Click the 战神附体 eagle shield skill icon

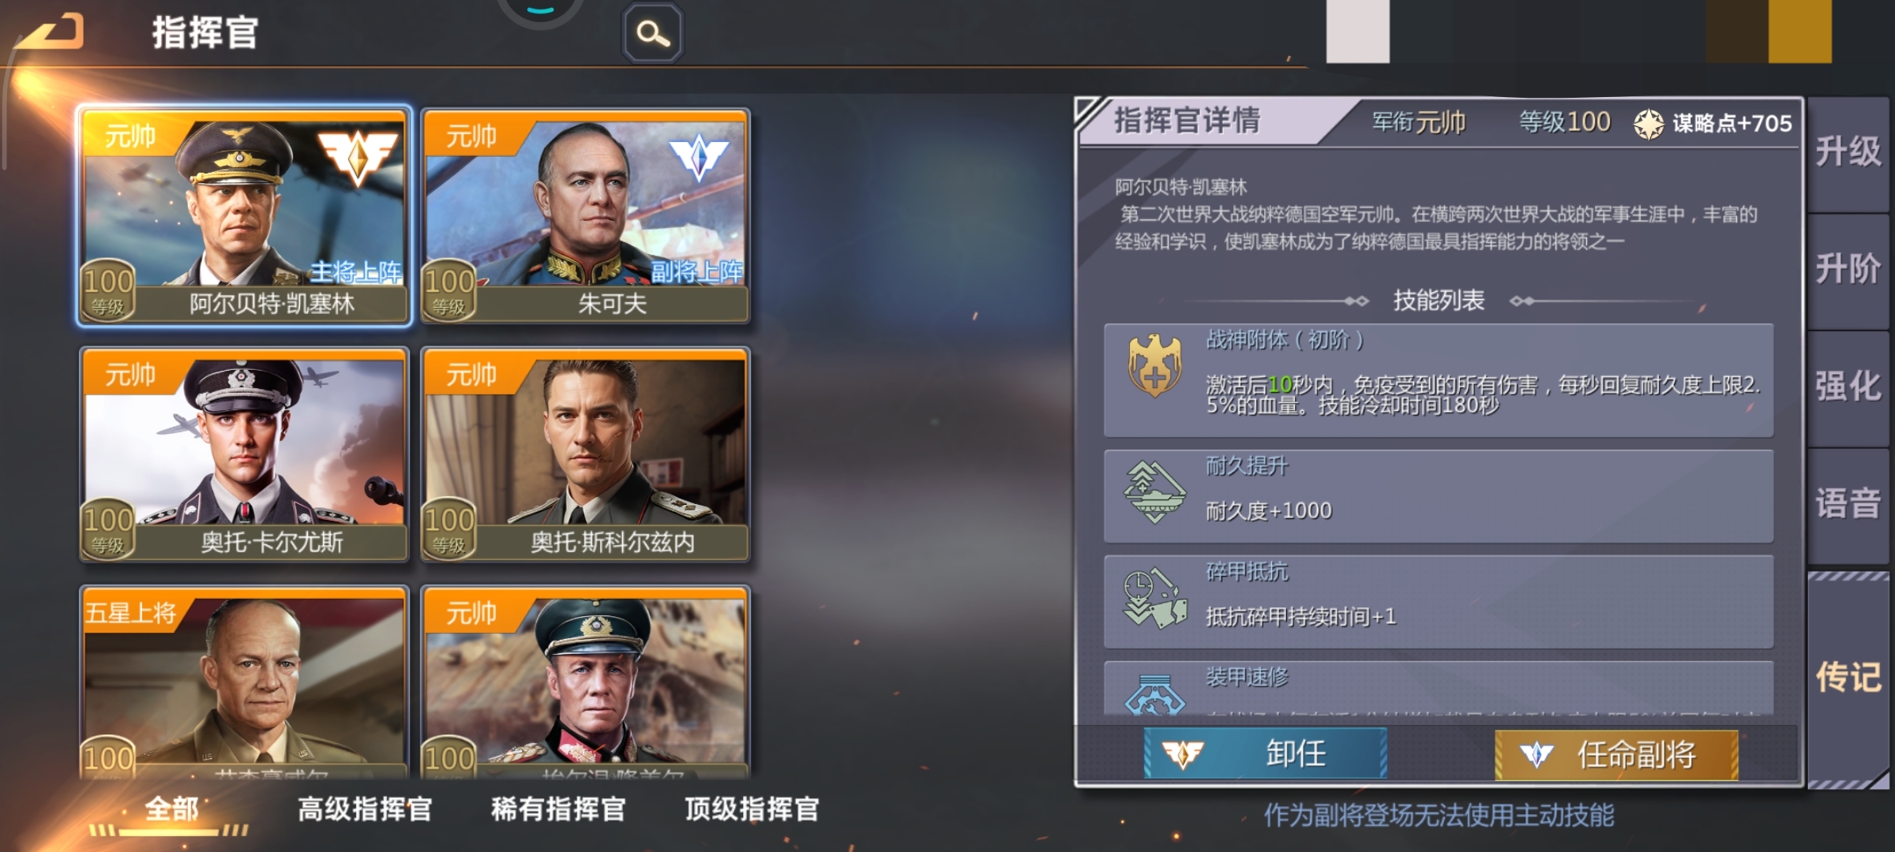[x=1154, y=364]
